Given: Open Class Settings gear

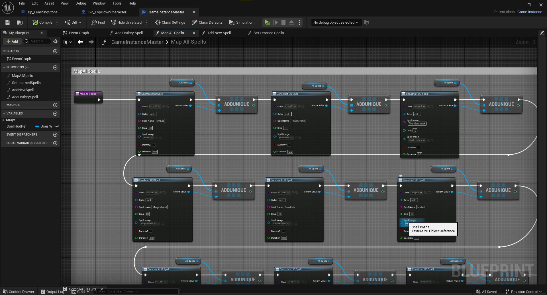Looking at the screenshot, I should (170, 22).
